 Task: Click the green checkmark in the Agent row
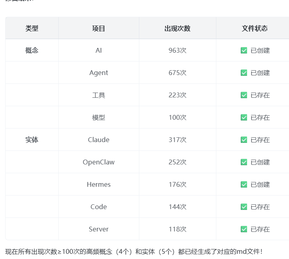point(244,73)
